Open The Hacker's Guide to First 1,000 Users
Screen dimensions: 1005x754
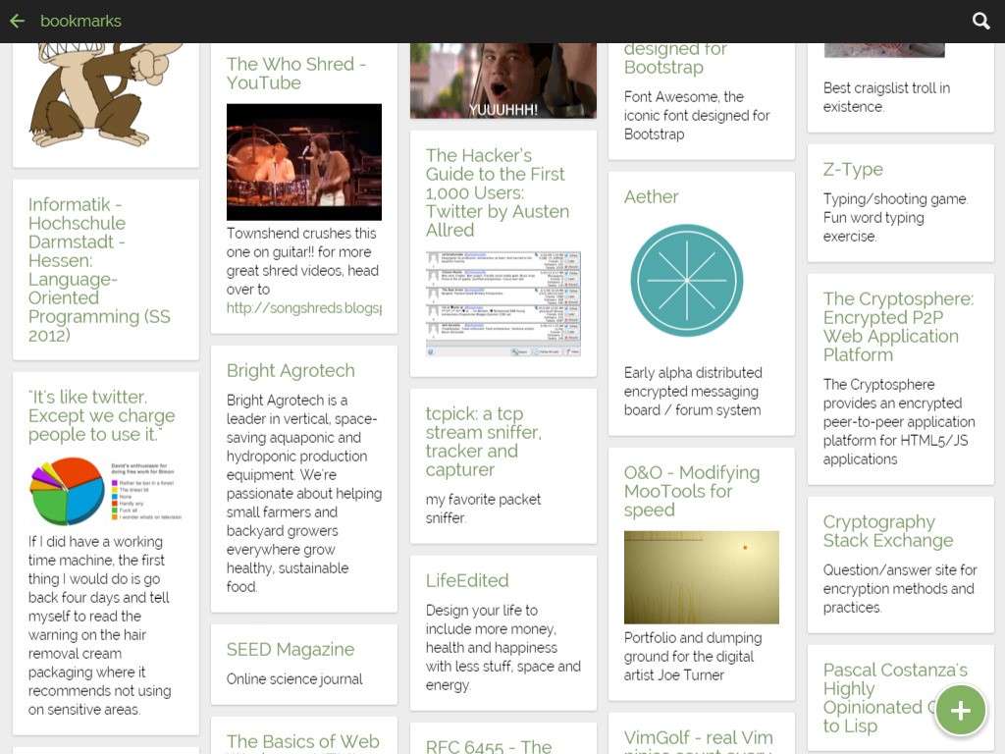click(x=498, y=192)
